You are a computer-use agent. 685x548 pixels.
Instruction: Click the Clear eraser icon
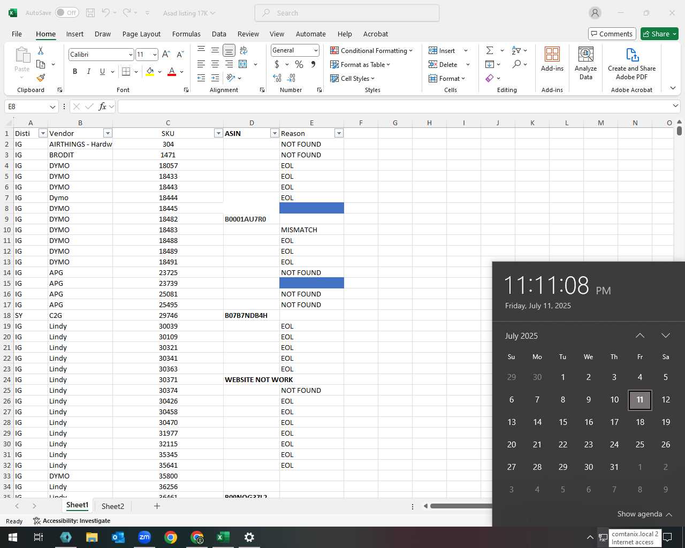tap(490, 78)
